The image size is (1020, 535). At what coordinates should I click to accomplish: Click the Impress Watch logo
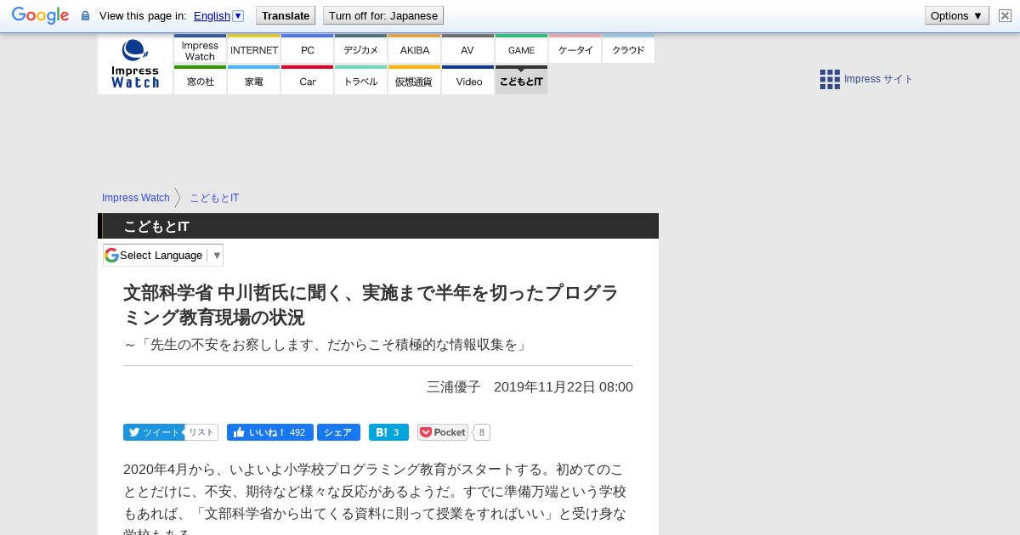[x=135, y=64]
